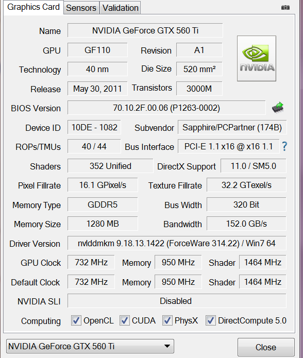This screenshot has height=358, width=303.
Task: Click the camera screenshot icon
Action: pos(285,8)
